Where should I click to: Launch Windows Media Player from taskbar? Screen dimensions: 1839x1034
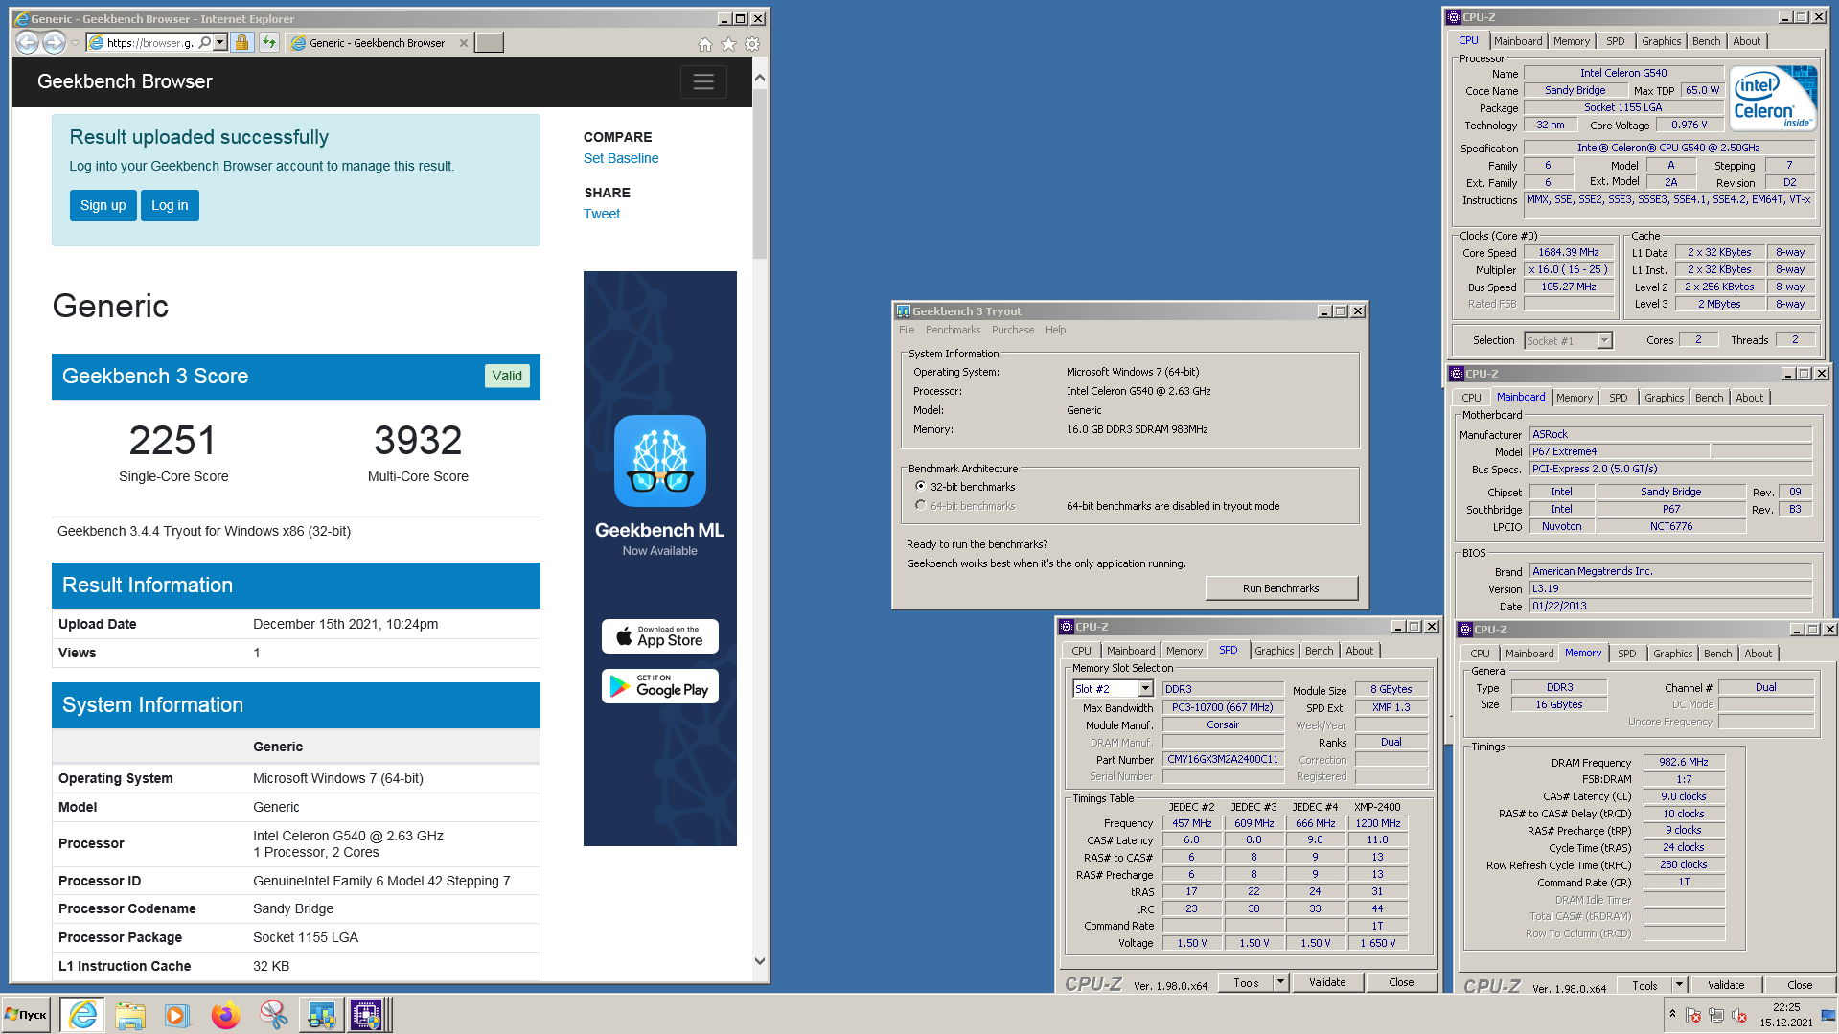point(176,1015)
